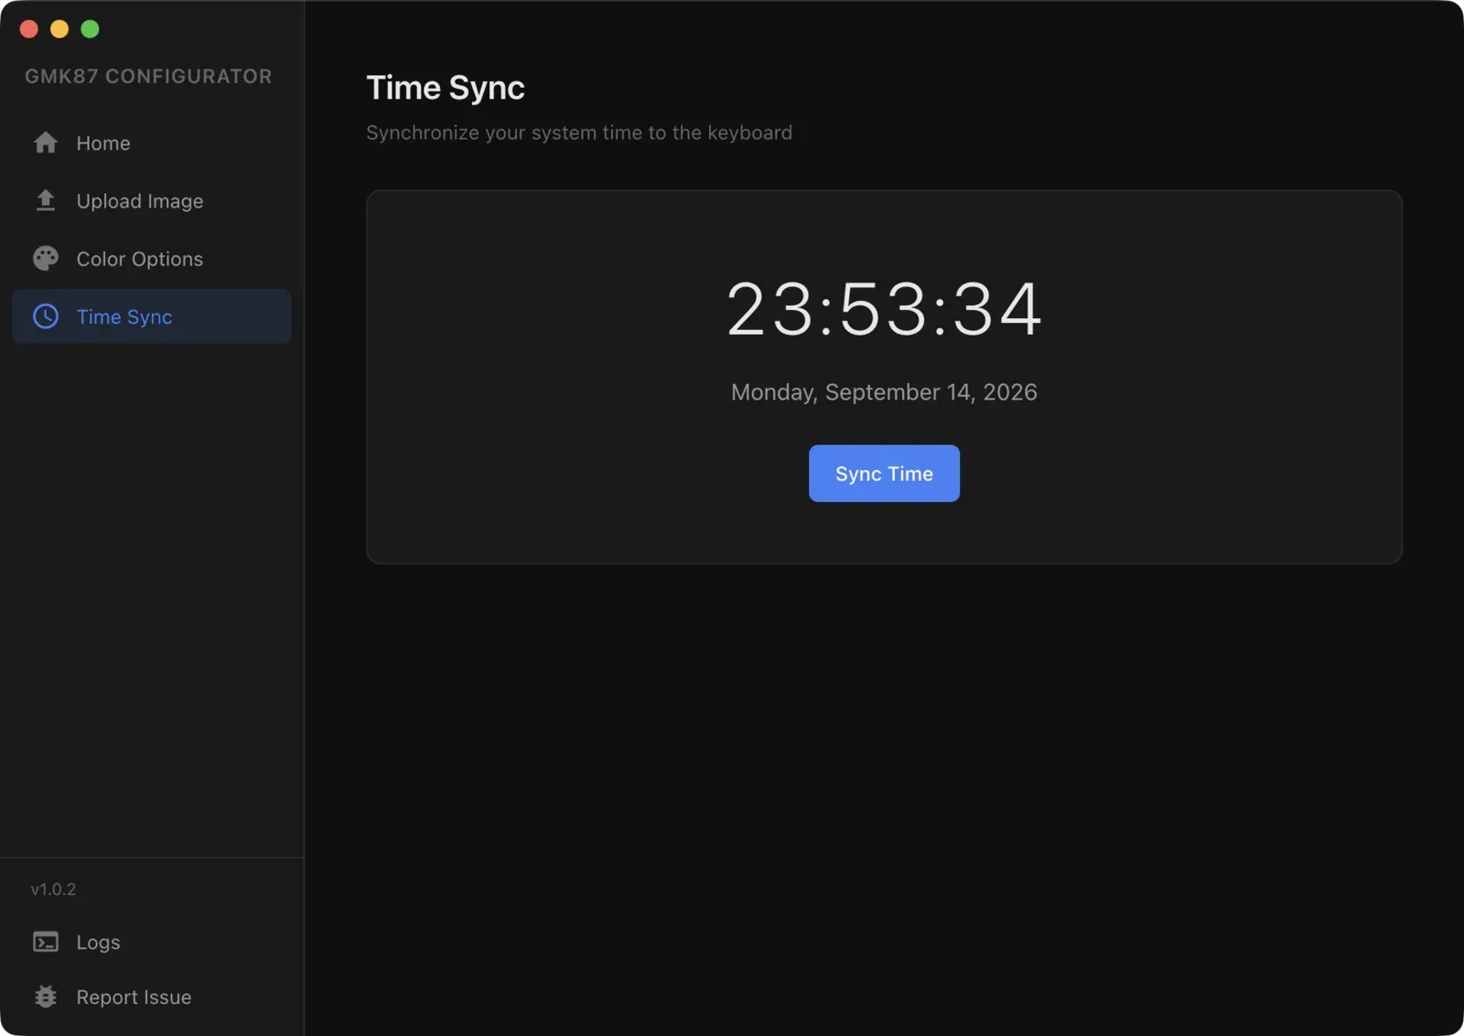Minimize window with yellow button
The image size is (1464, 1036).
pyautogui.click(x=59, y=29)
